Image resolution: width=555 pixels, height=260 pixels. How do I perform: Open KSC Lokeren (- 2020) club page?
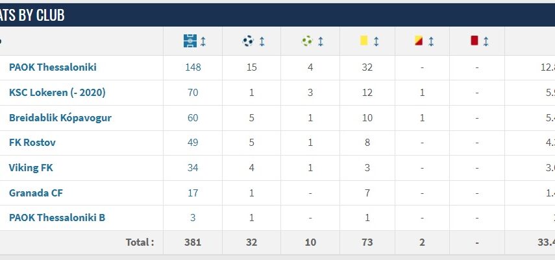[x=57, y=93]
